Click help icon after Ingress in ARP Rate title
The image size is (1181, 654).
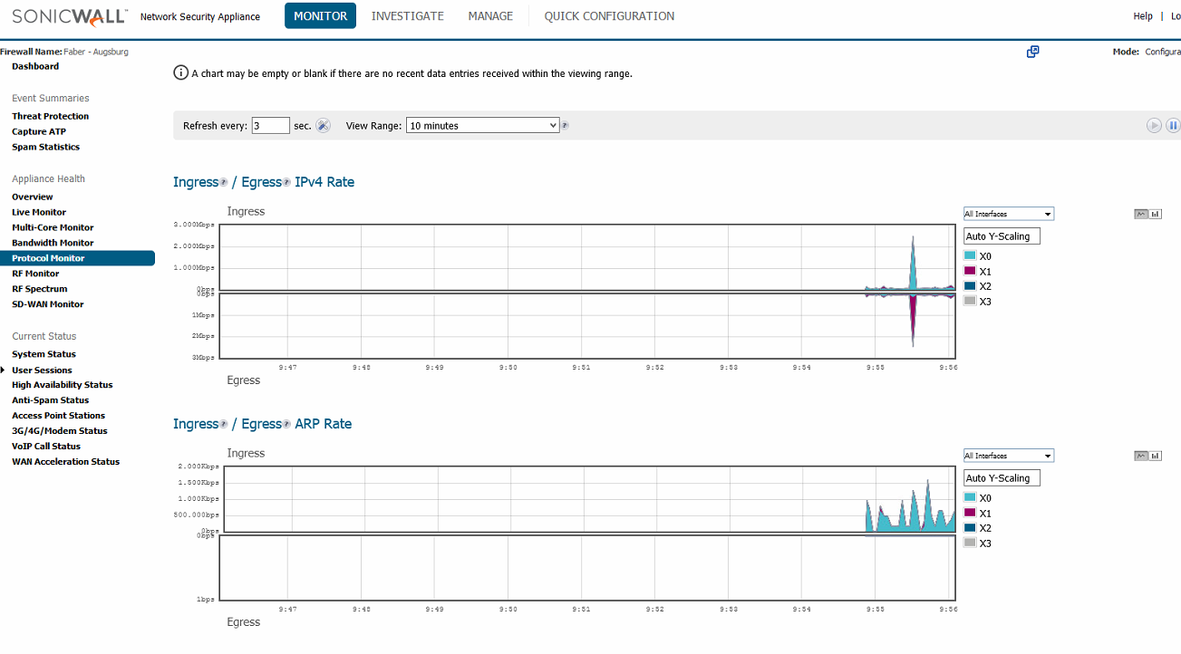[x=224, y=425]
